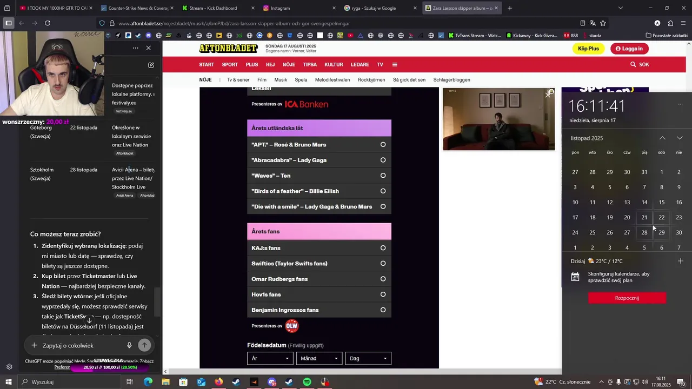The width and height of the screenshot is (692, 389).
Task: Click the translate page icon
Action: pyautogui.click(x=593, y=23)
